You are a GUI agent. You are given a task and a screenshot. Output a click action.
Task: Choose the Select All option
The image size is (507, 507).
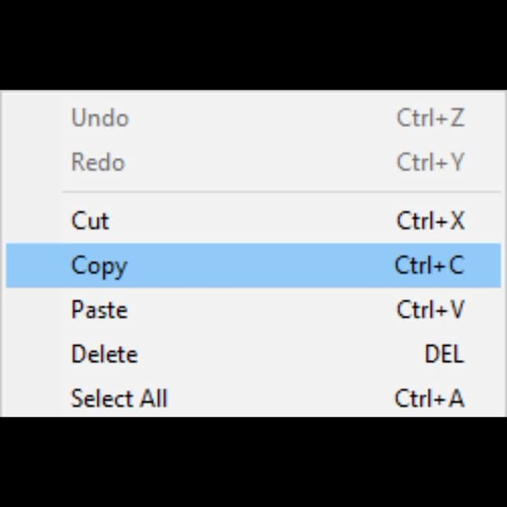[119, 398]
